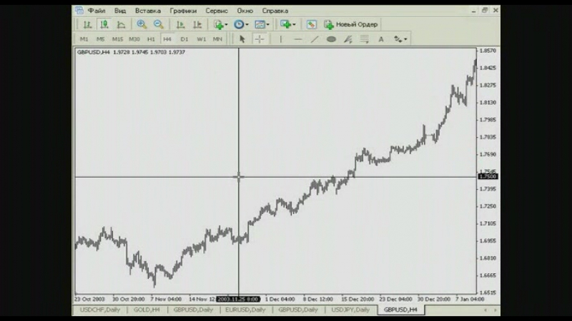Switch to the EURUSD,Daily chart tab

click(x=245, y=310)
